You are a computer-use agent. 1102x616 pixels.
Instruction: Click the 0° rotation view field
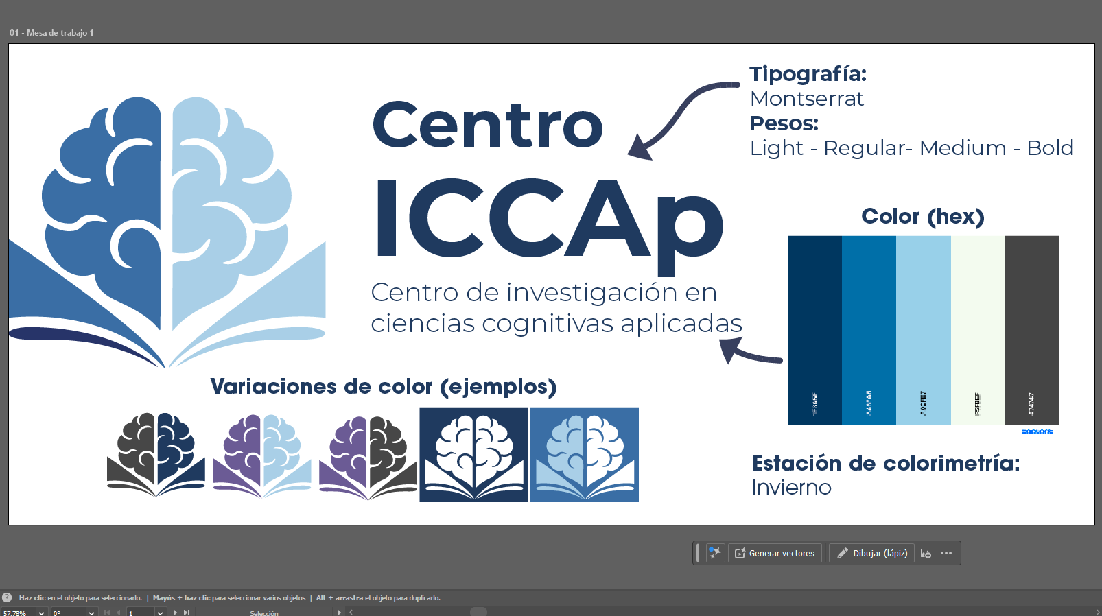pos(69,613)
